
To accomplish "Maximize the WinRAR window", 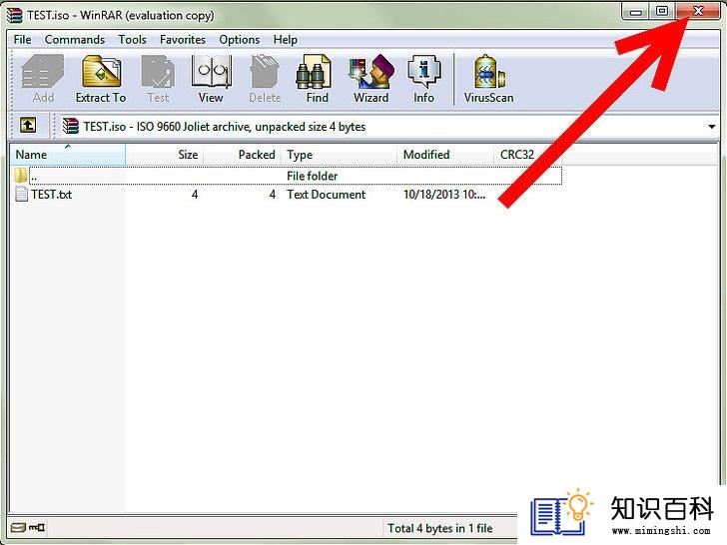I will [x=662, y=11].
